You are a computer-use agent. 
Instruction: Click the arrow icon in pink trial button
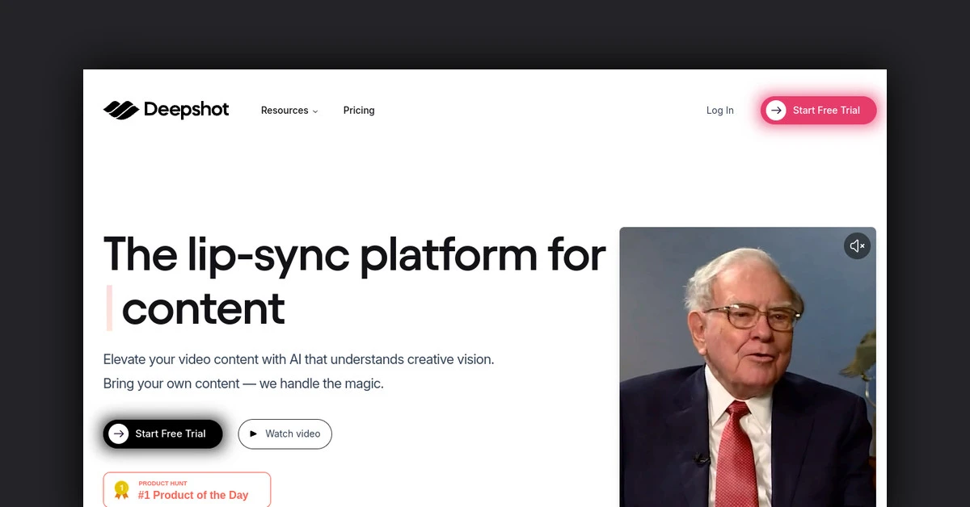[x=776, y=111]
